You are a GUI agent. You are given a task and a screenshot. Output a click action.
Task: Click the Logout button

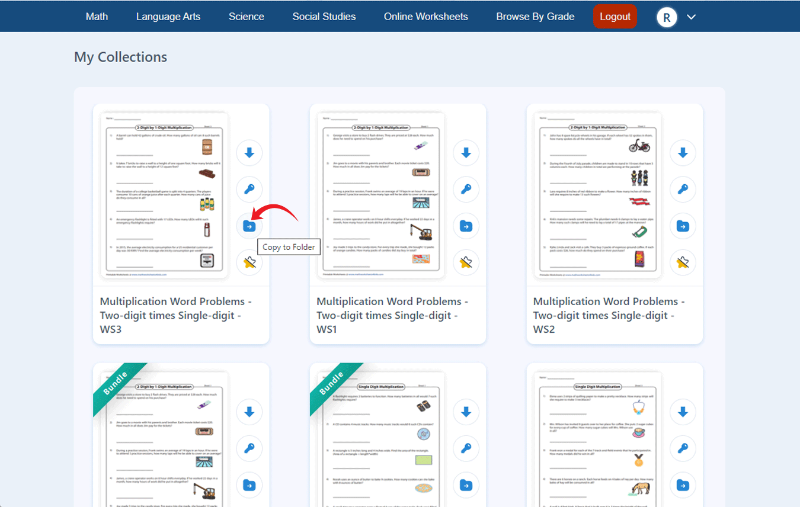point(615,17)
